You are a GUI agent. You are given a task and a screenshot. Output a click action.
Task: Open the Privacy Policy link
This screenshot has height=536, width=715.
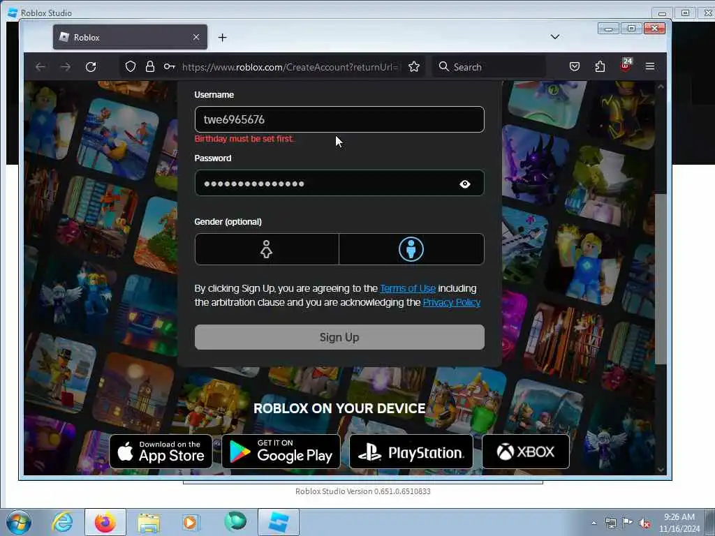point(452,303)
